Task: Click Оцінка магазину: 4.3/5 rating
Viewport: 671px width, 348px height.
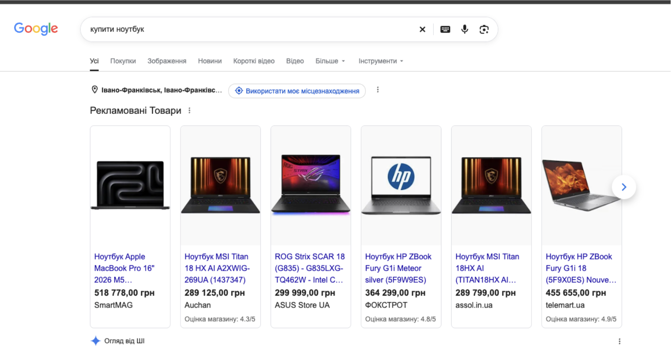Action: pos(220,319)
